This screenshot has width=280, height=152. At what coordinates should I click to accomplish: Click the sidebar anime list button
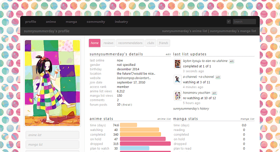(x=52, y=135)
